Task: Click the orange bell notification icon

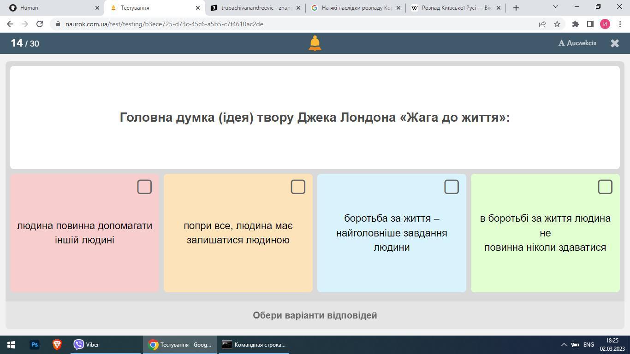Action: (315, 43)
